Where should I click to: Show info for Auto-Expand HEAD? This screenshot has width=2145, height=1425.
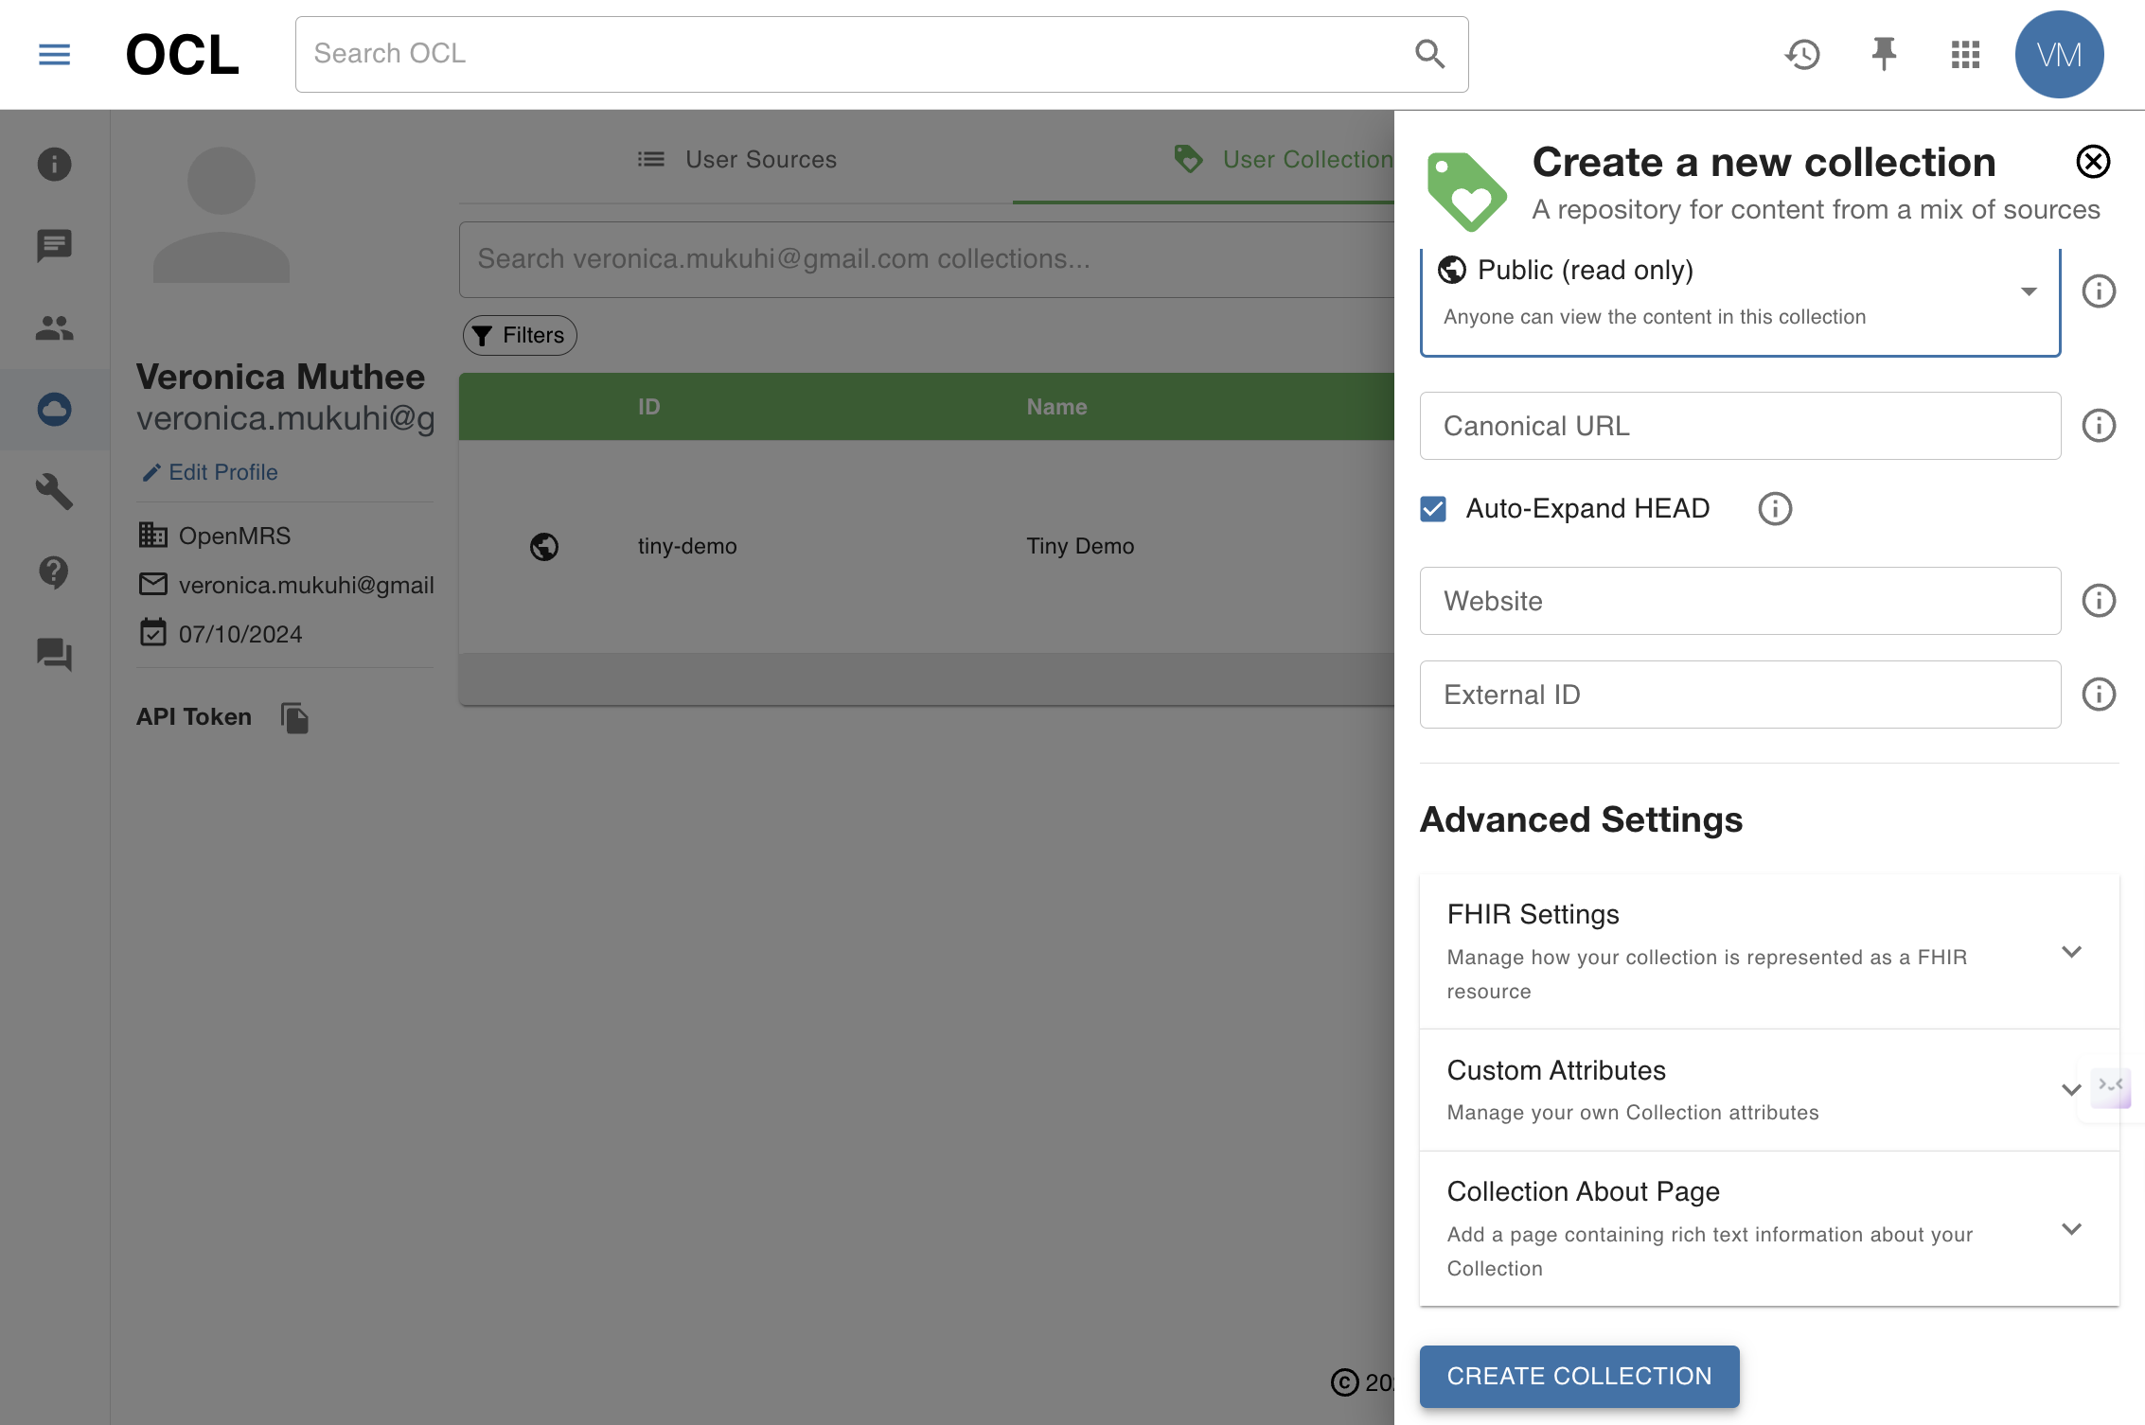(1775, 509)
